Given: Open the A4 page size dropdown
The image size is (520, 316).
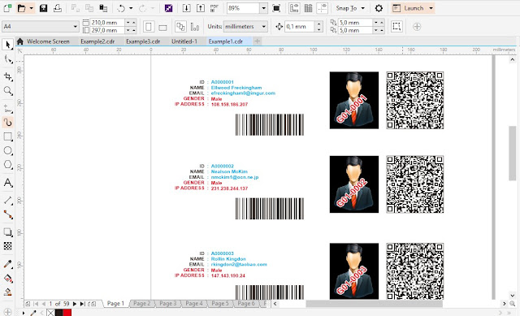Looking at the screenshot, I should click(41, 27).
